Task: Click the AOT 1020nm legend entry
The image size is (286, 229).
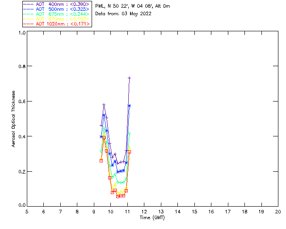Action: [56, 24]
